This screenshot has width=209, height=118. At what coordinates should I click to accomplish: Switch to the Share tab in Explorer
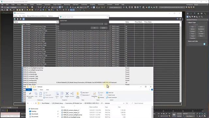coord(41,89)
